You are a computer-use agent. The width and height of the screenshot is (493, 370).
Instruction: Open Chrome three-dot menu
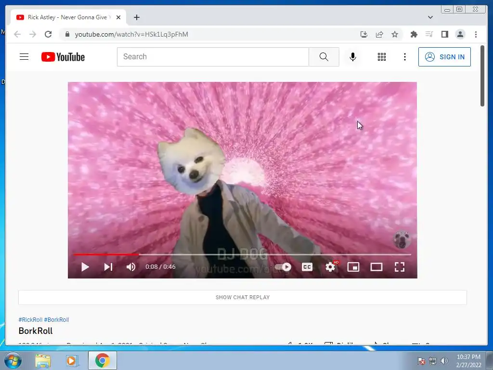[x=476, y=34]
